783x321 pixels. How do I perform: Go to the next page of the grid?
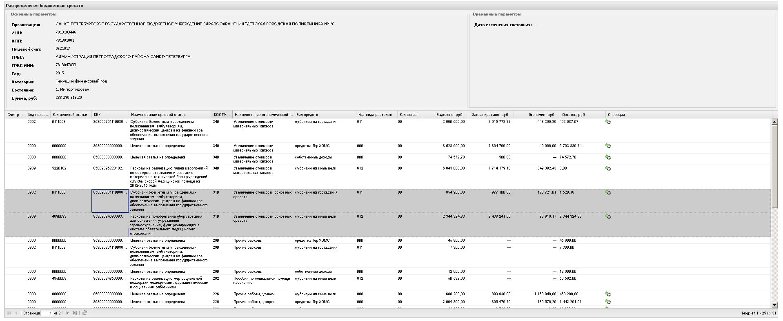point(67,313)
